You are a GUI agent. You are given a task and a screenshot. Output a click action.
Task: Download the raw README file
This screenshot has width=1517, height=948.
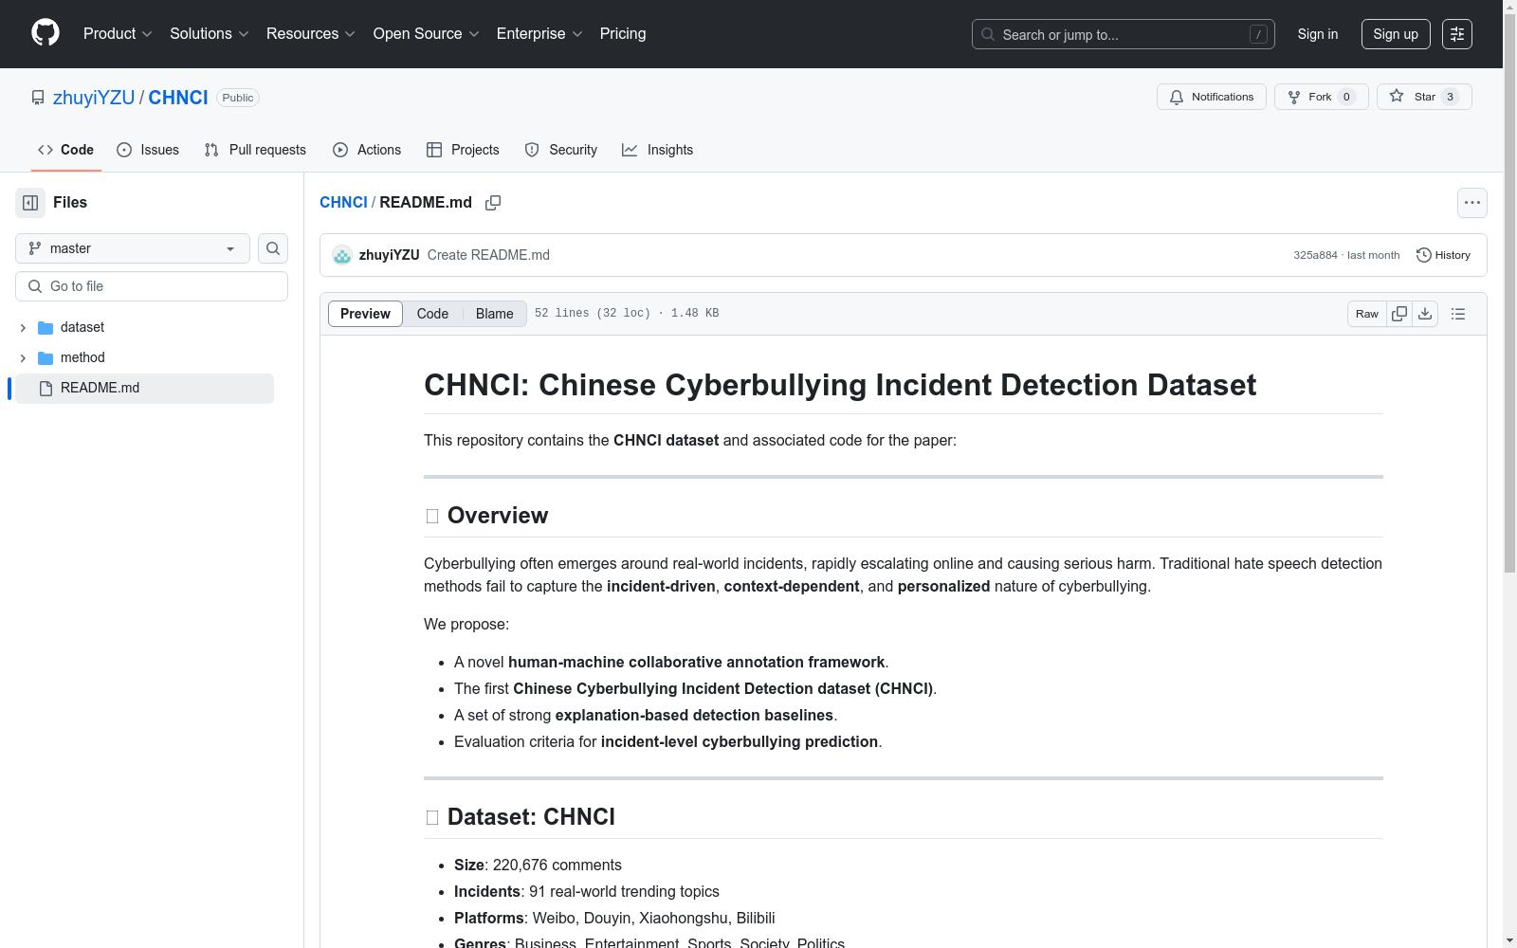click(1425, 314)
